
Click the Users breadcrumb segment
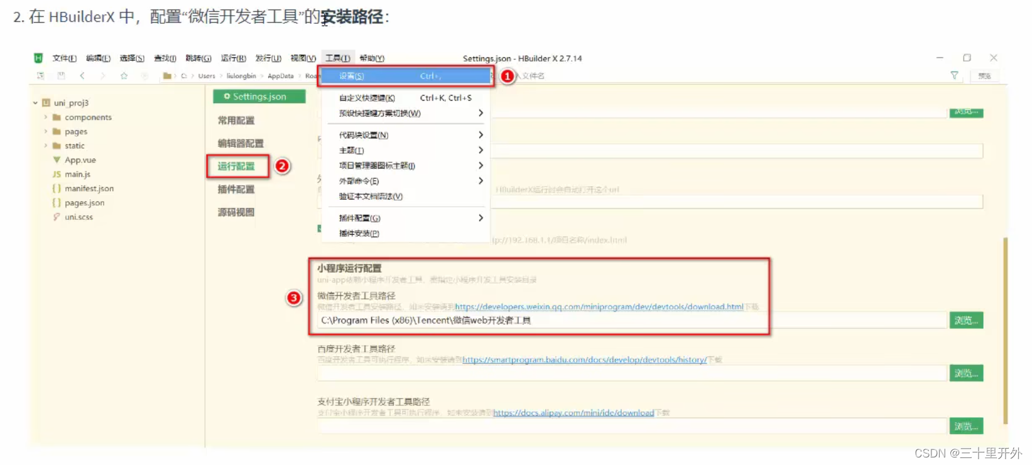(207, 76)
